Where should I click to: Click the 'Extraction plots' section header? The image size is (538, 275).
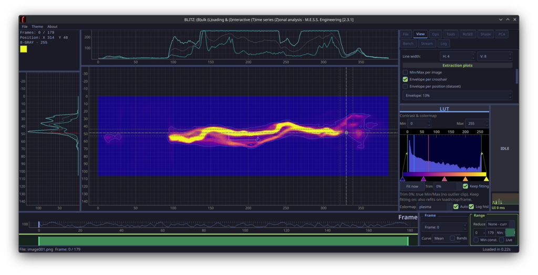[x=458, y=65]
